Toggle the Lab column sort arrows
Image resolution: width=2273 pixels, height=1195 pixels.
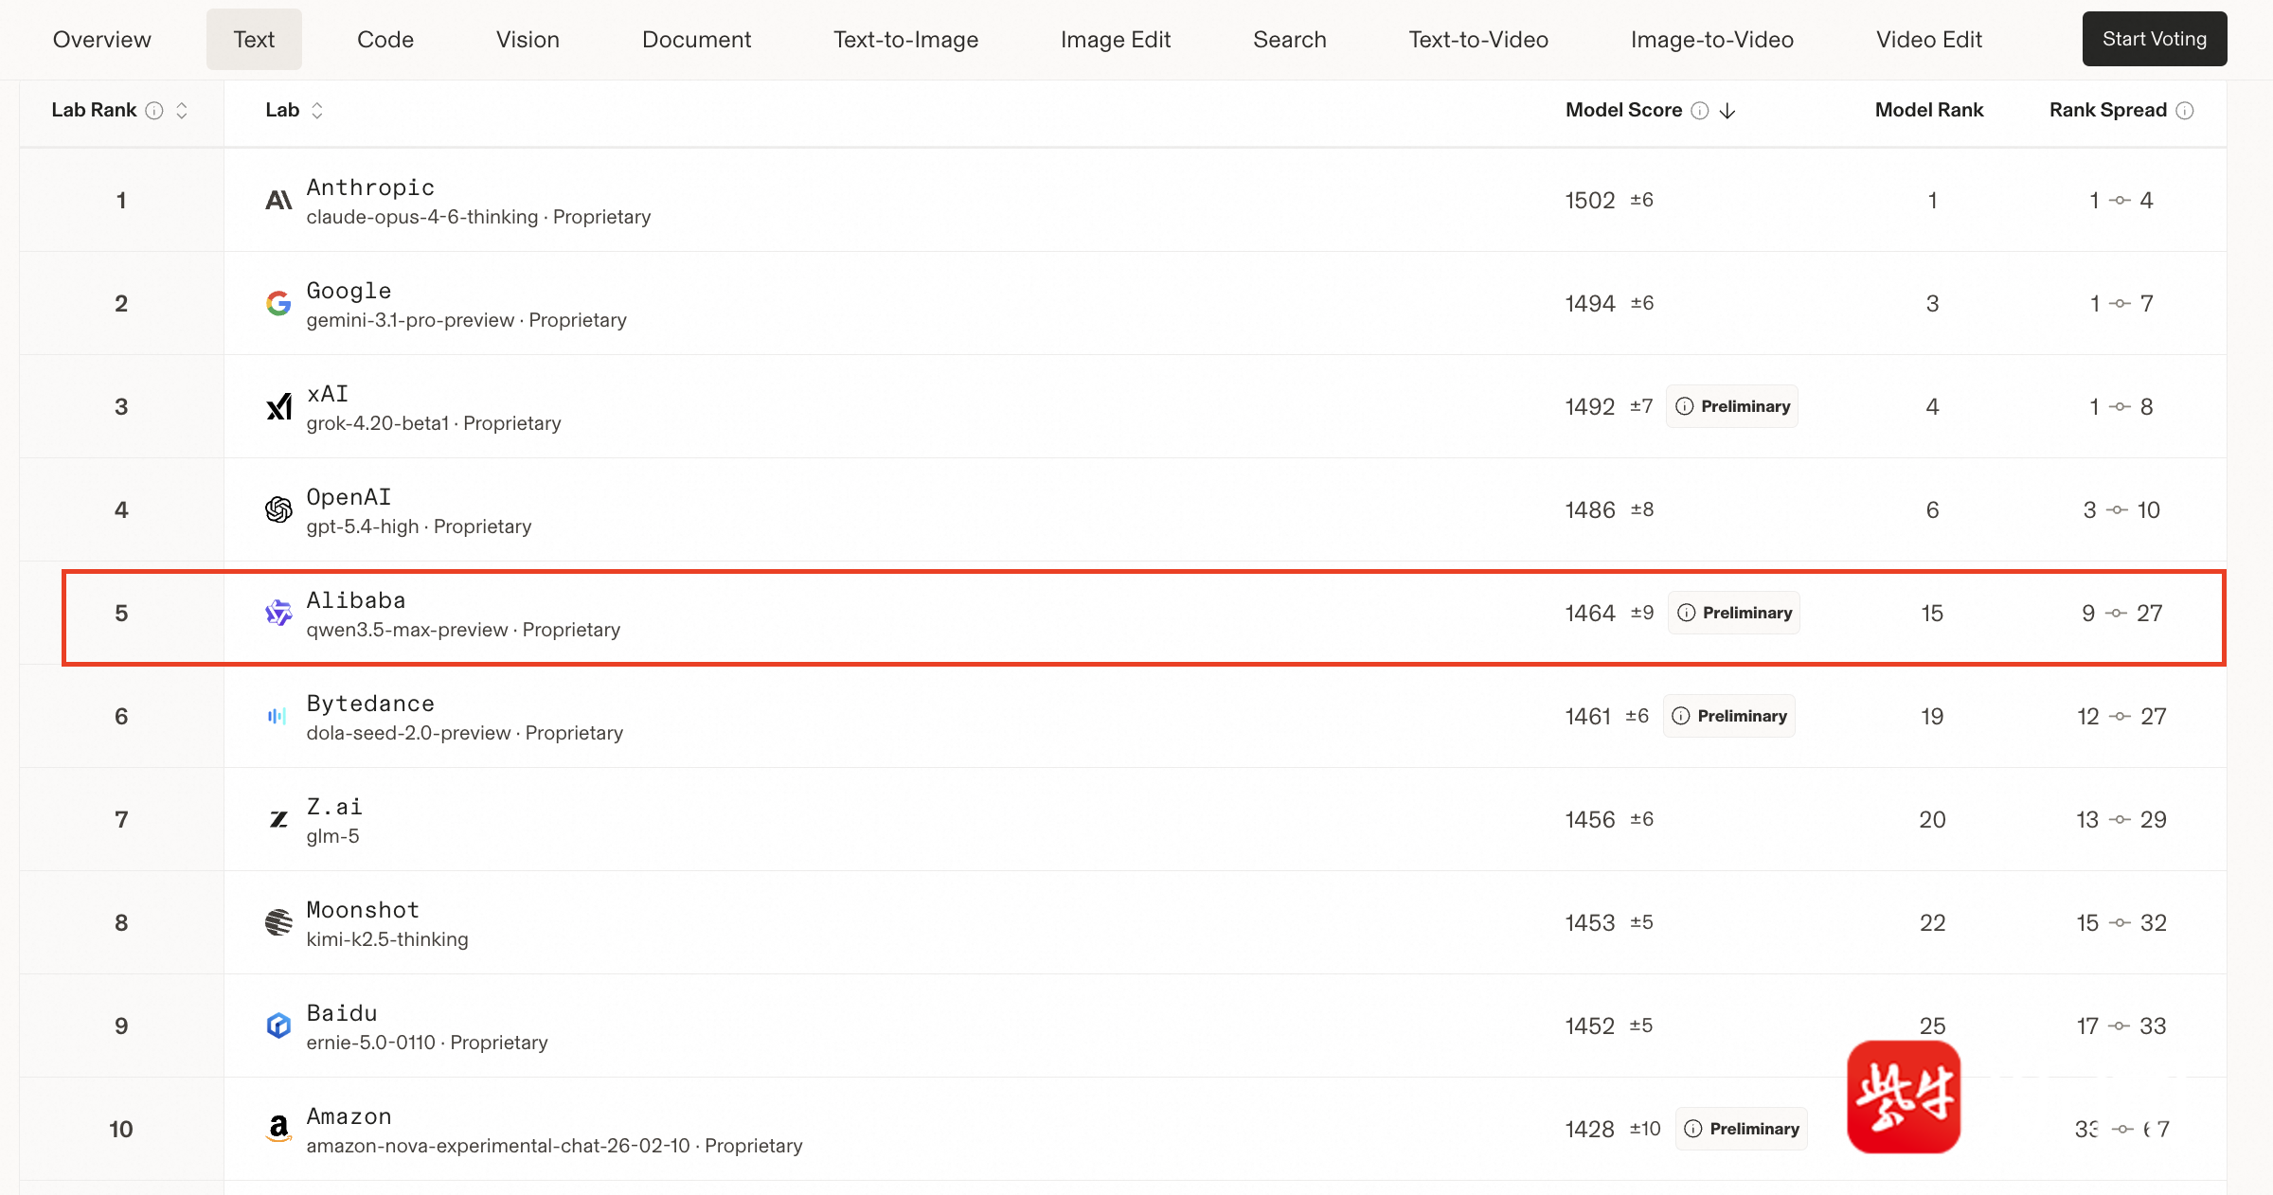[317, 111]
